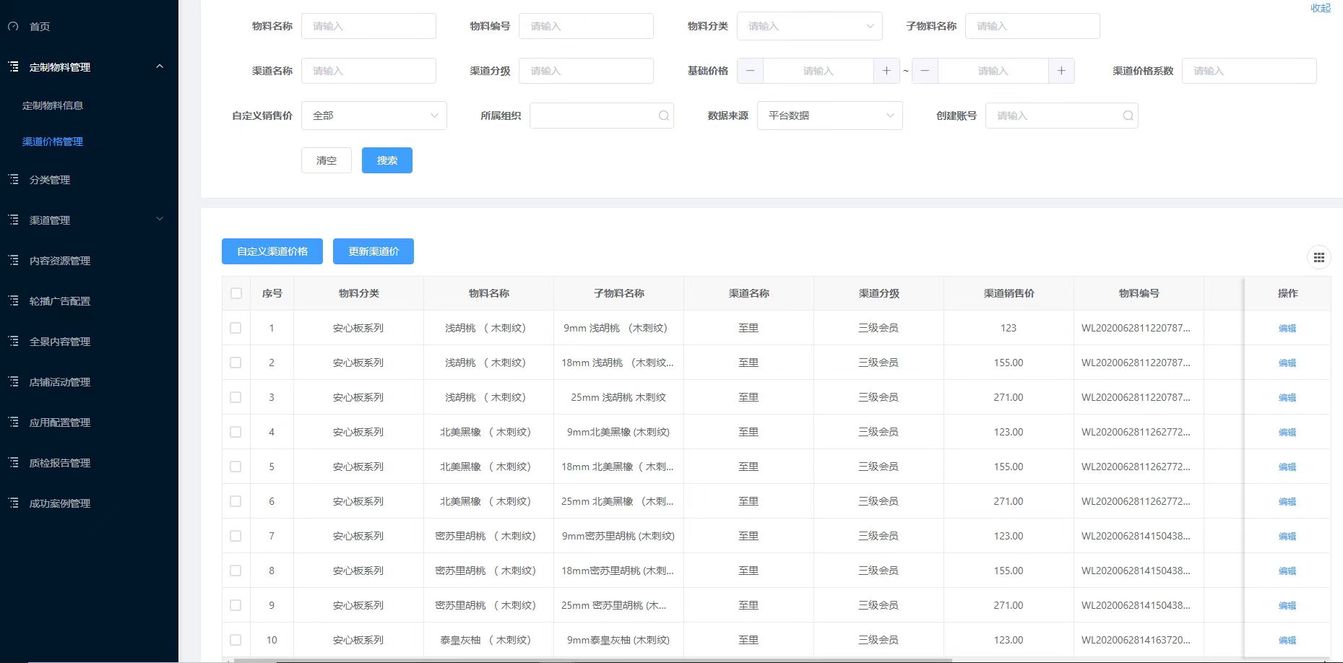Check the checkbox for row 6
1343x663 pixels.
coord(236,501)
